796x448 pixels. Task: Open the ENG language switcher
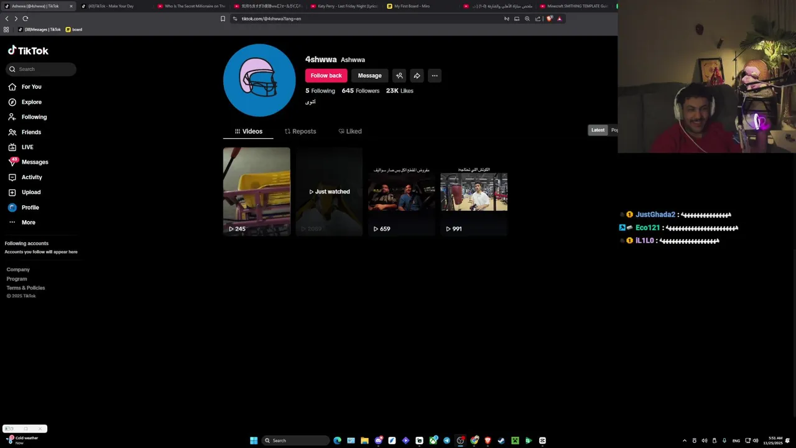[736, 441]
